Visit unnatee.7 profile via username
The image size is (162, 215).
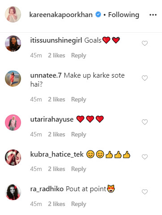click(x=46, y=75)
